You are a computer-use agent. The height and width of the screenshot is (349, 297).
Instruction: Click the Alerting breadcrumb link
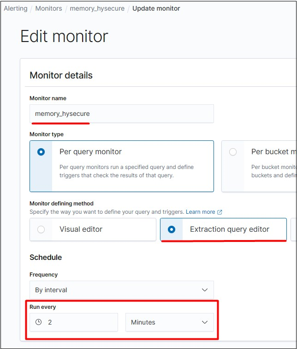click(16, 8)
